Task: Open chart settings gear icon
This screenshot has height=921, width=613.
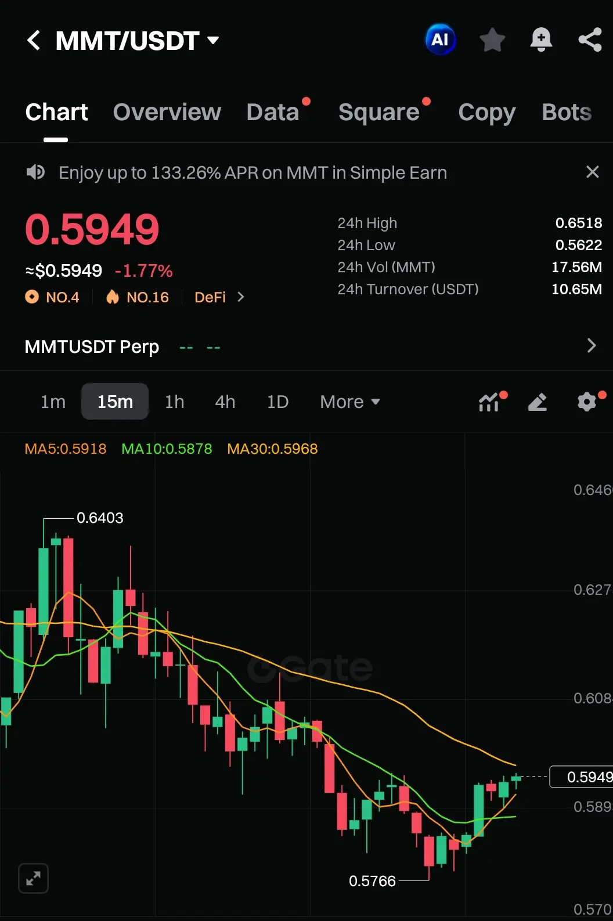Action: 587,402
